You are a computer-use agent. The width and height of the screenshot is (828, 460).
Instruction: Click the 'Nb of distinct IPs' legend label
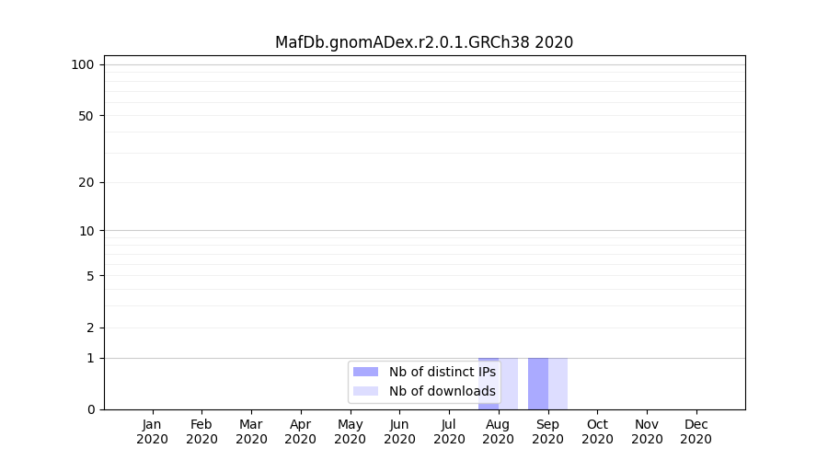(x=442, y=372)
